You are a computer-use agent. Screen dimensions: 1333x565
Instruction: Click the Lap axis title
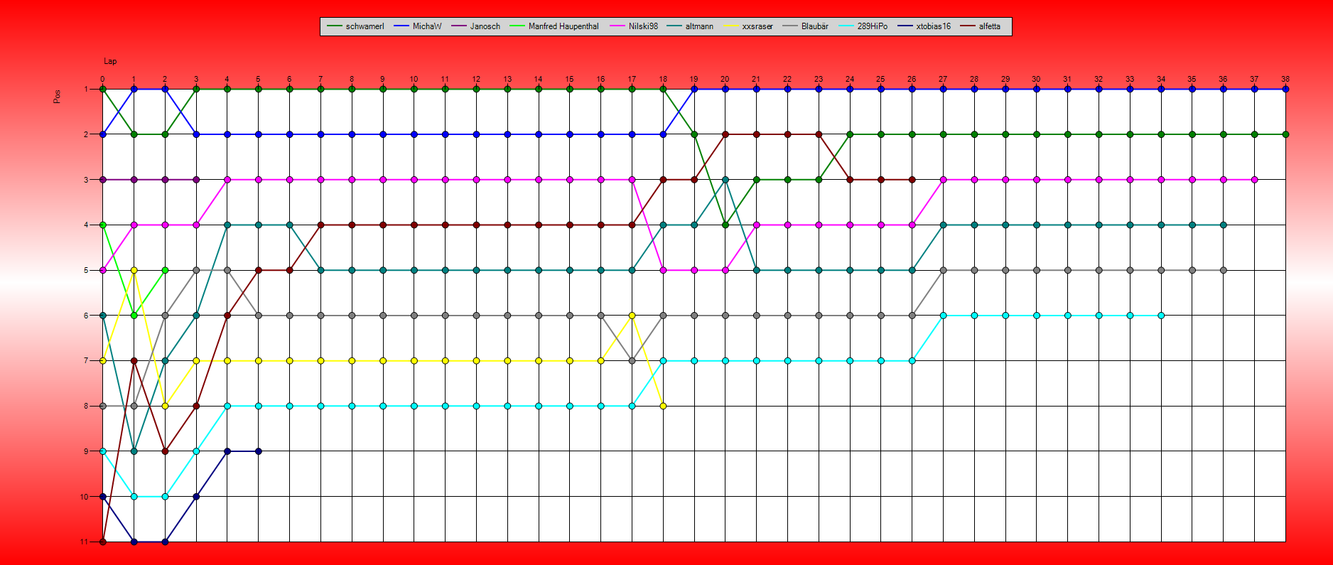pyautogui.click(x=110, y=62)
